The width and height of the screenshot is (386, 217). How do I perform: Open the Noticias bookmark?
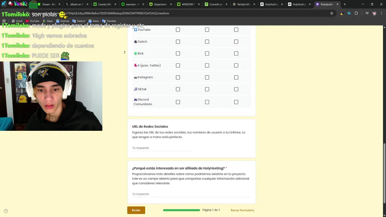pos(62,21)
